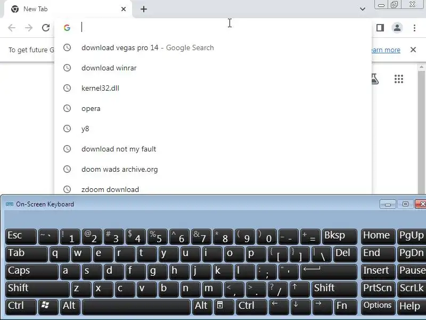Click the number 5 key
This screenshot has width=426, height=320.
(157, 236)
